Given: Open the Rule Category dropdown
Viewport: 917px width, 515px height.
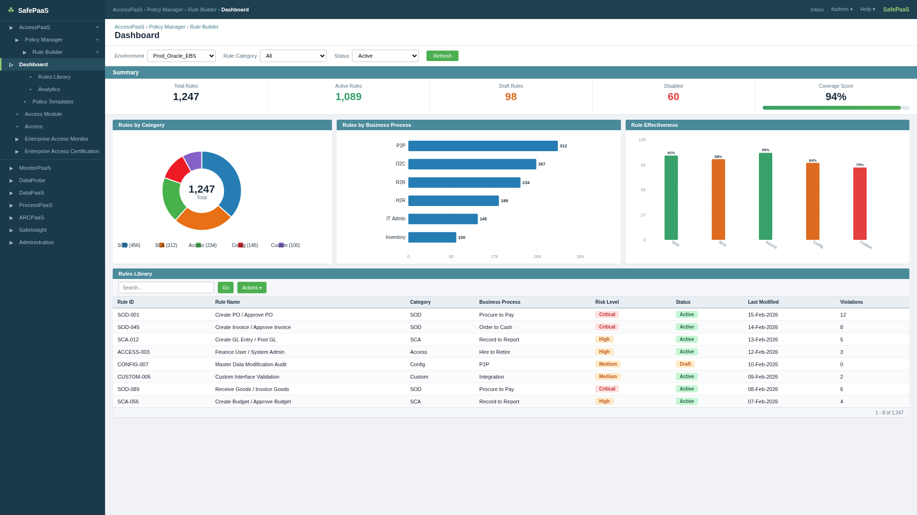Looking at the screenshot, I should 293,56.
